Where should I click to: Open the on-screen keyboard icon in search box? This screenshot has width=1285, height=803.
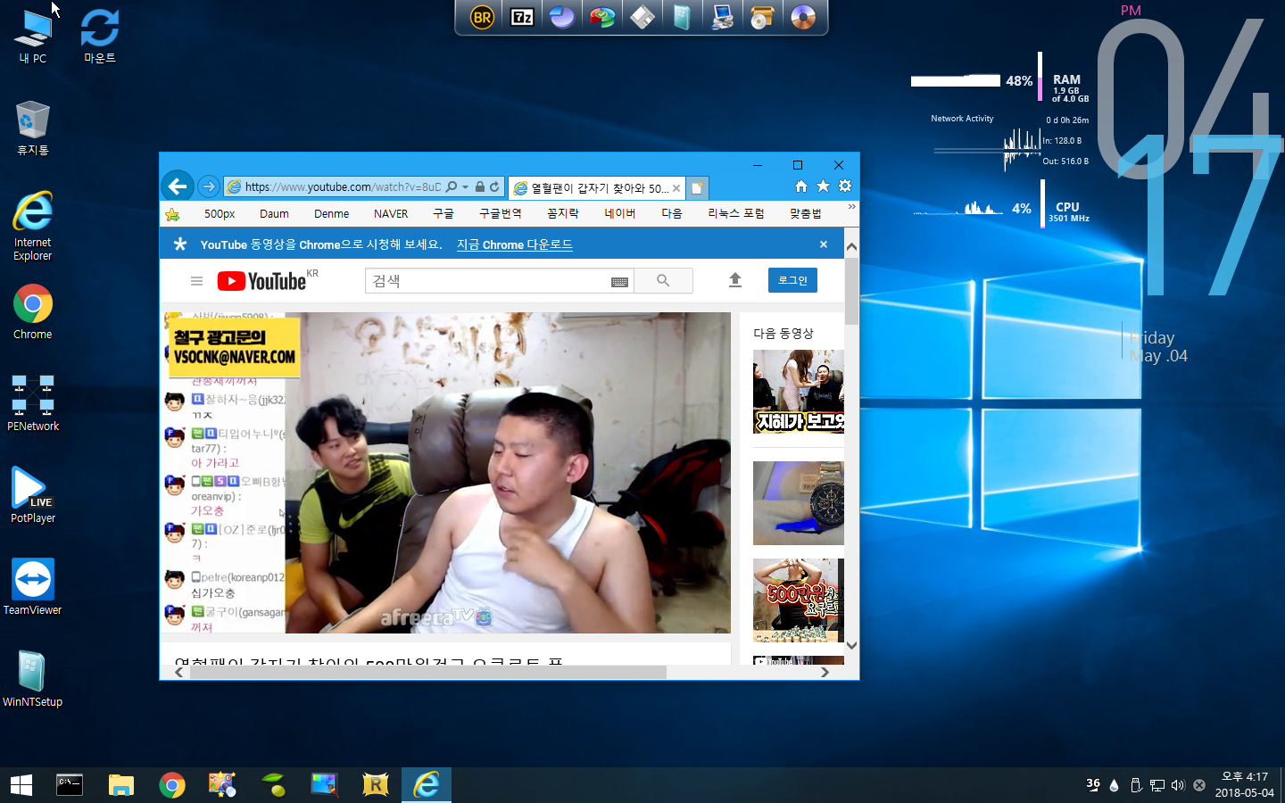click(x=619, y=282)
